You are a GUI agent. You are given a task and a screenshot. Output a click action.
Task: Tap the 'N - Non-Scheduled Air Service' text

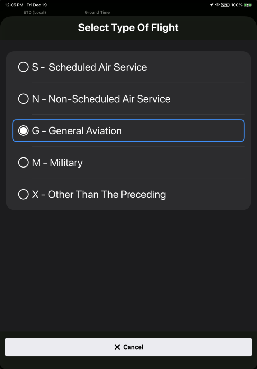click(101, 99)
